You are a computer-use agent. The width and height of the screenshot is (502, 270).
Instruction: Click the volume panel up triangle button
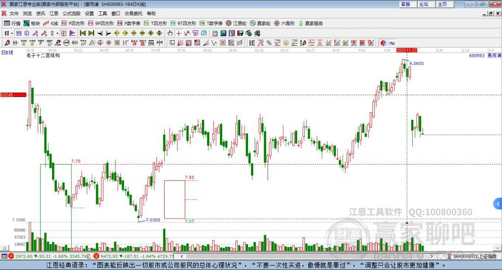pyautogui.click(x=4, y=248)
